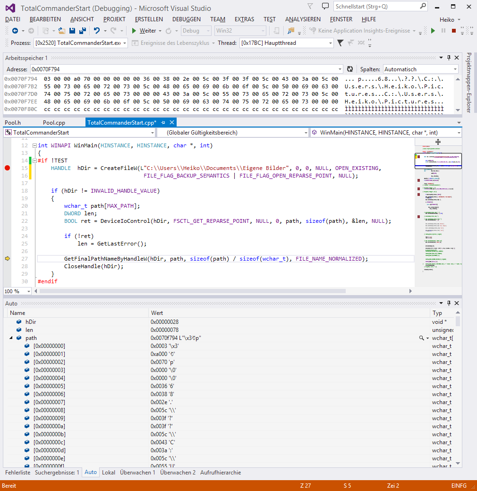The width and height of the screenshot is (477, 491).
Task: Open the Lokal tab at the bottom
Action: tap(109, 472)
